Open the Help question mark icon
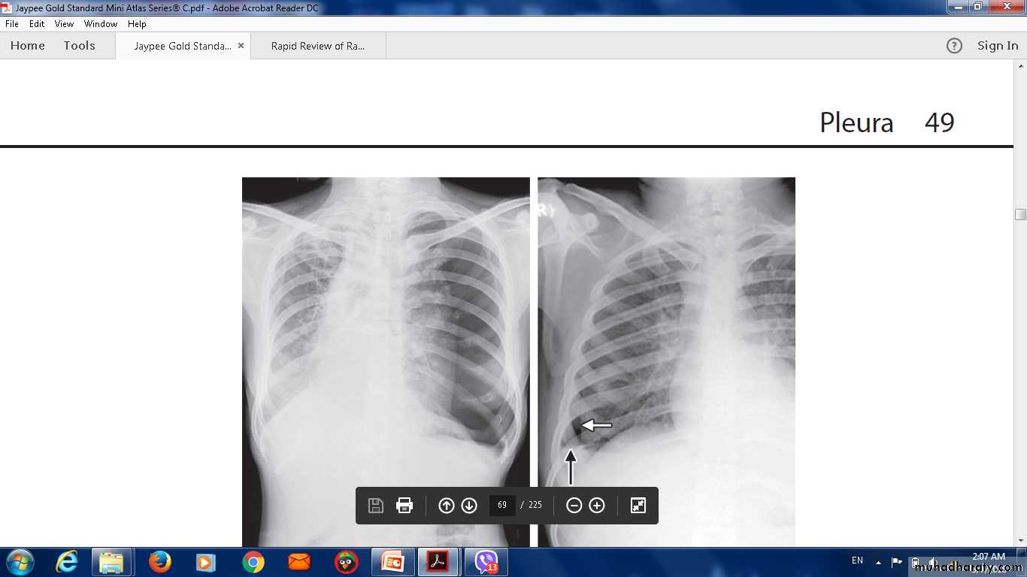1027x577 pixels. [x=954, y=46]
